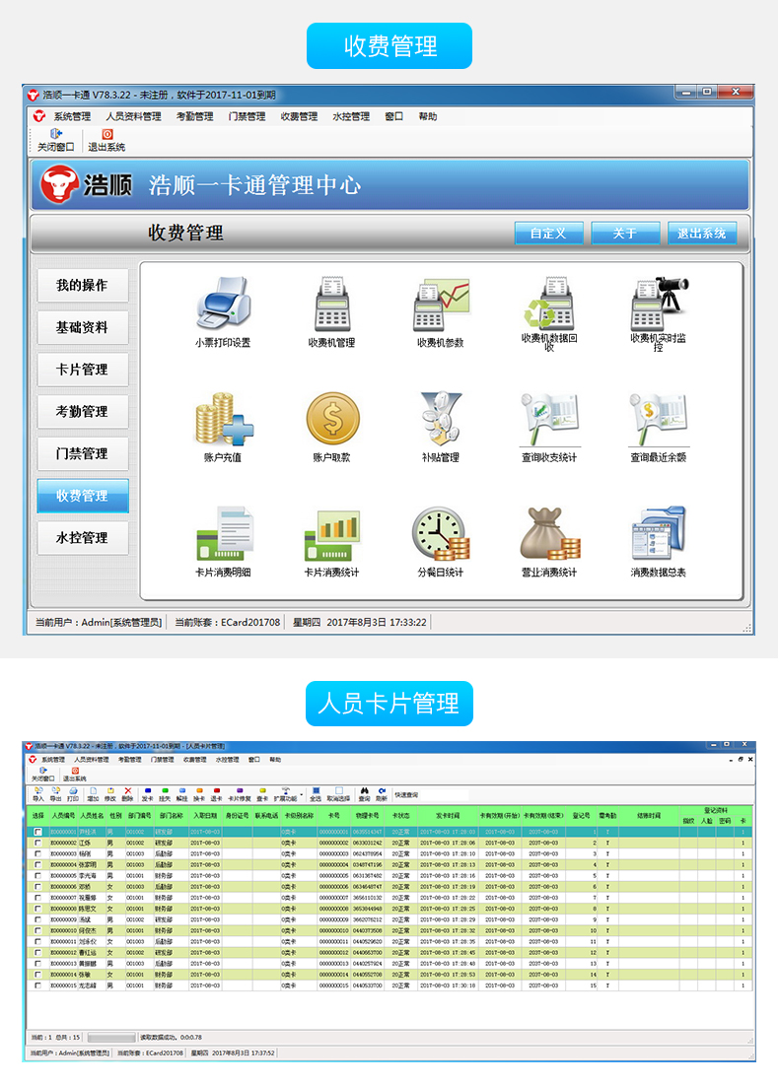Open 人员资料管理 menu in 收费管理 window
The width and height of the screenshot is (779, 1085).
coord(134,116)
